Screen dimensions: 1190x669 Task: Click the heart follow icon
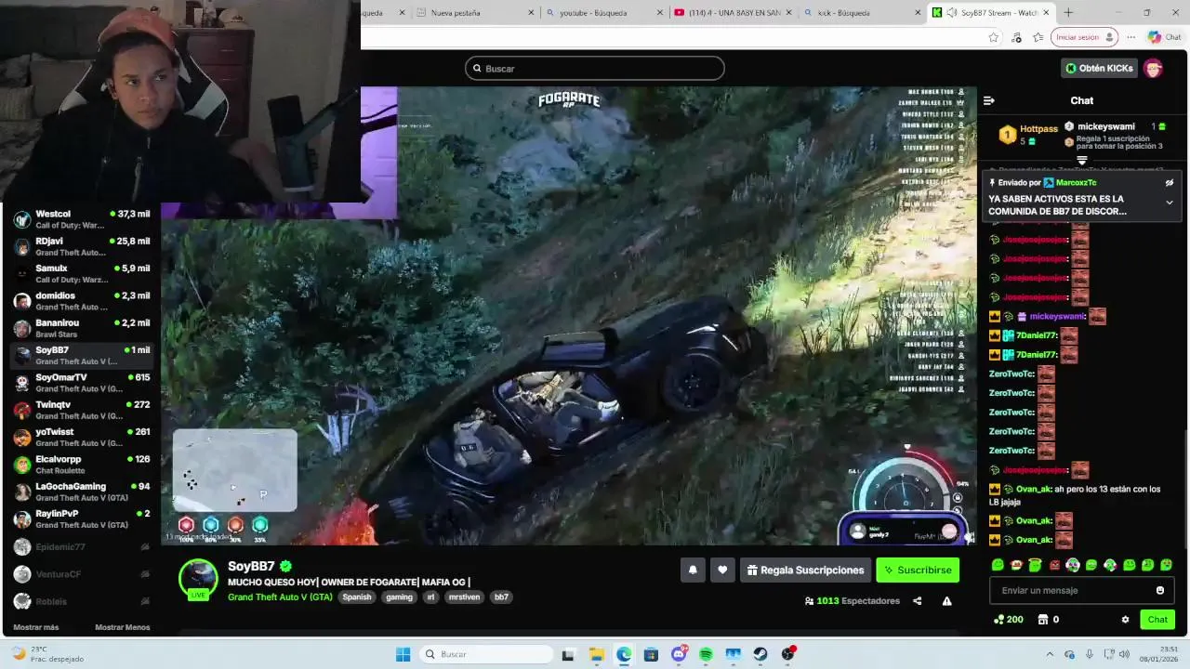[x=722, y=571]
